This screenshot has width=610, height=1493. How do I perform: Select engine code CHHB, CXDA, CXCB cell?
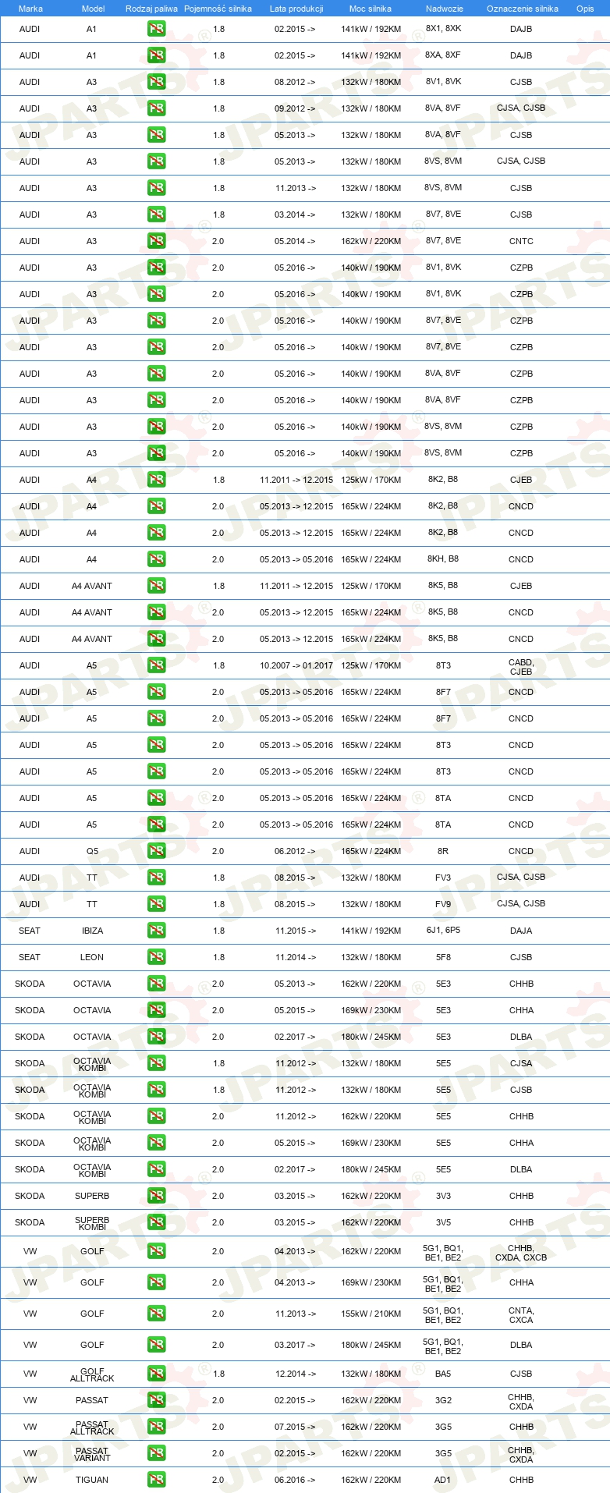pos(521,1253)
